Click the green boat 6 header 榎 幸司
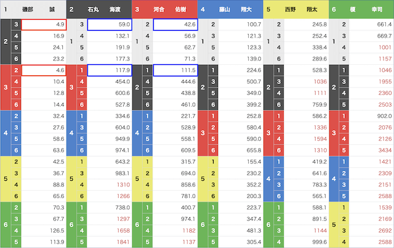This screenshot has height=248, width=394. point(361,10)
